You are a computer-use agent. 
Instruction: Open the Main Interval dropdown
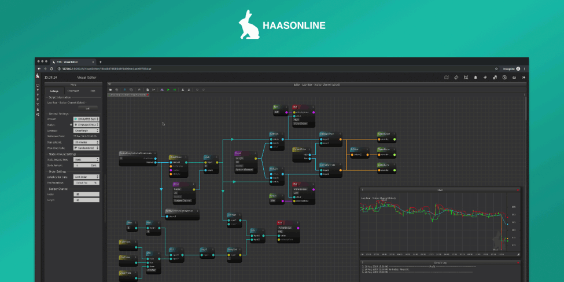click(86, 142)
